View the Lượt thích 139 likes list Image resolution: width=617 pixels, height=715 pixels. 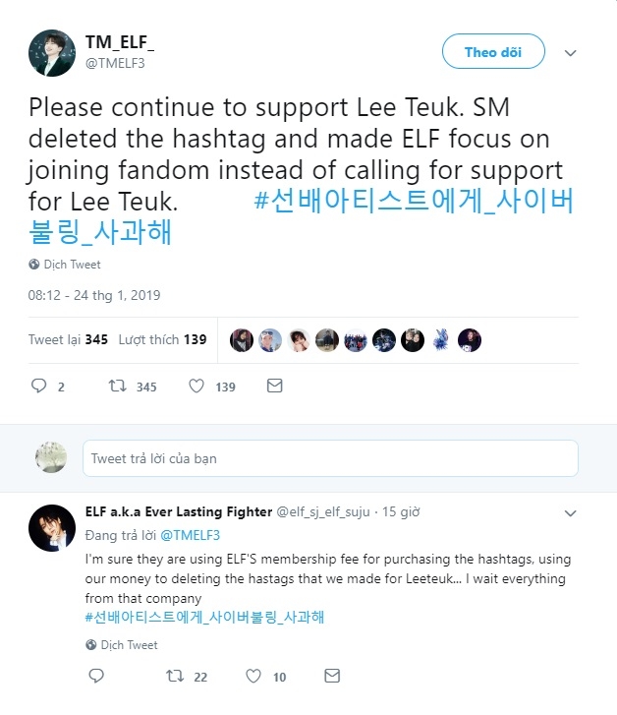coord(162,339)
